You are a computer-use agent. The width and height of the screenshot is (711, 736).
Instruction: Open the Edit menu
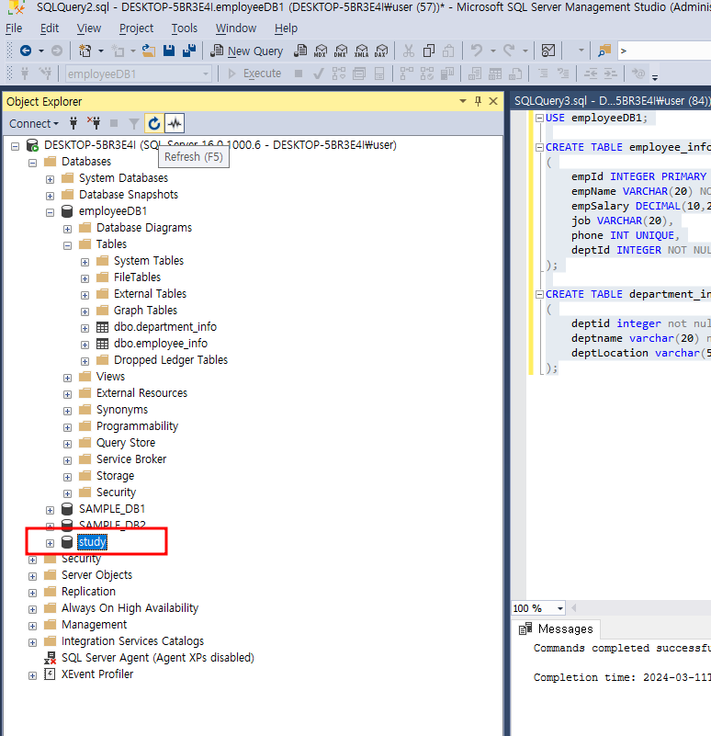[50, 28]
